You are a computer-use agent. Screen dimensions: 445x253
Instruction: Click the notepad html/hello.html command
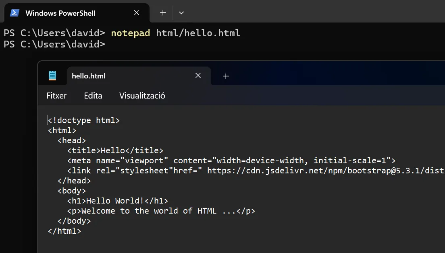pos(175,33)
